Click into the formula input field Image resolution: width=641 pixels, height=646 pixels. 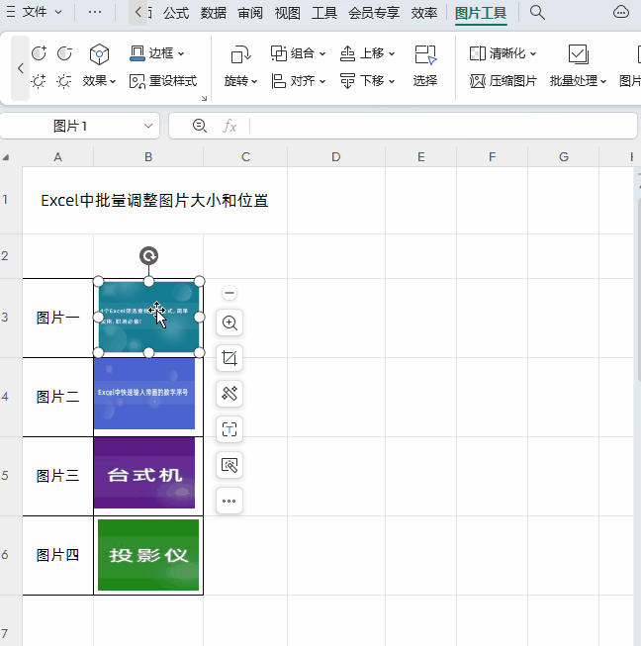(x=443, y=126)
